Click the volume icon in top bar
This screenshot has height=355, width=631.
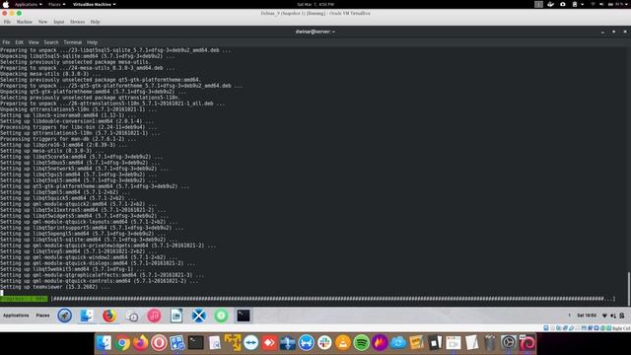tap(601, 4)
